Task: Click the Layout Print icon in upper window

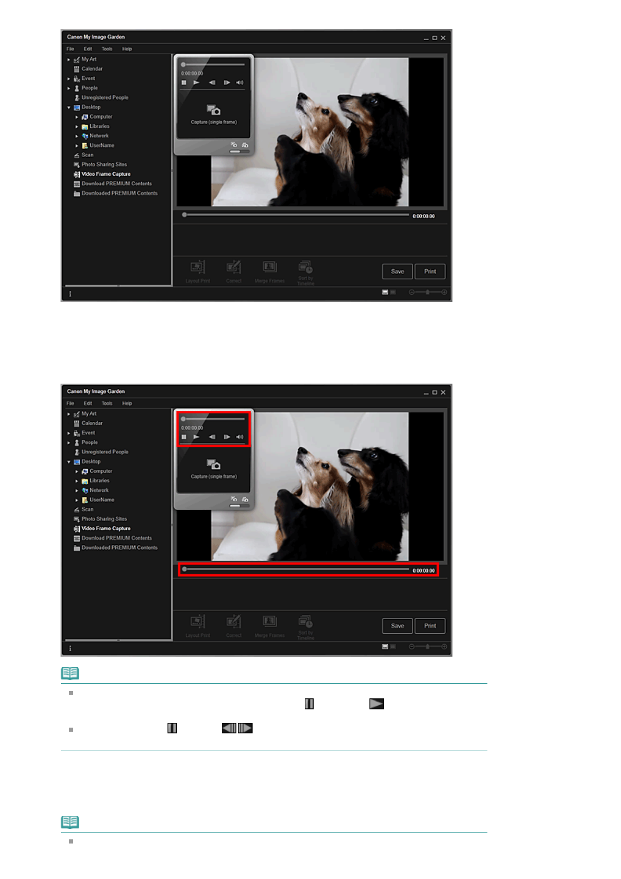Action: (x=197, y=268)
